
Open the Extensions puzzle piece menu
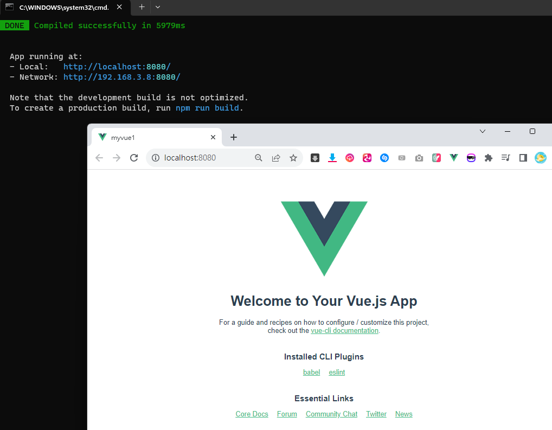pyautogui.click(x=488, y=158)
